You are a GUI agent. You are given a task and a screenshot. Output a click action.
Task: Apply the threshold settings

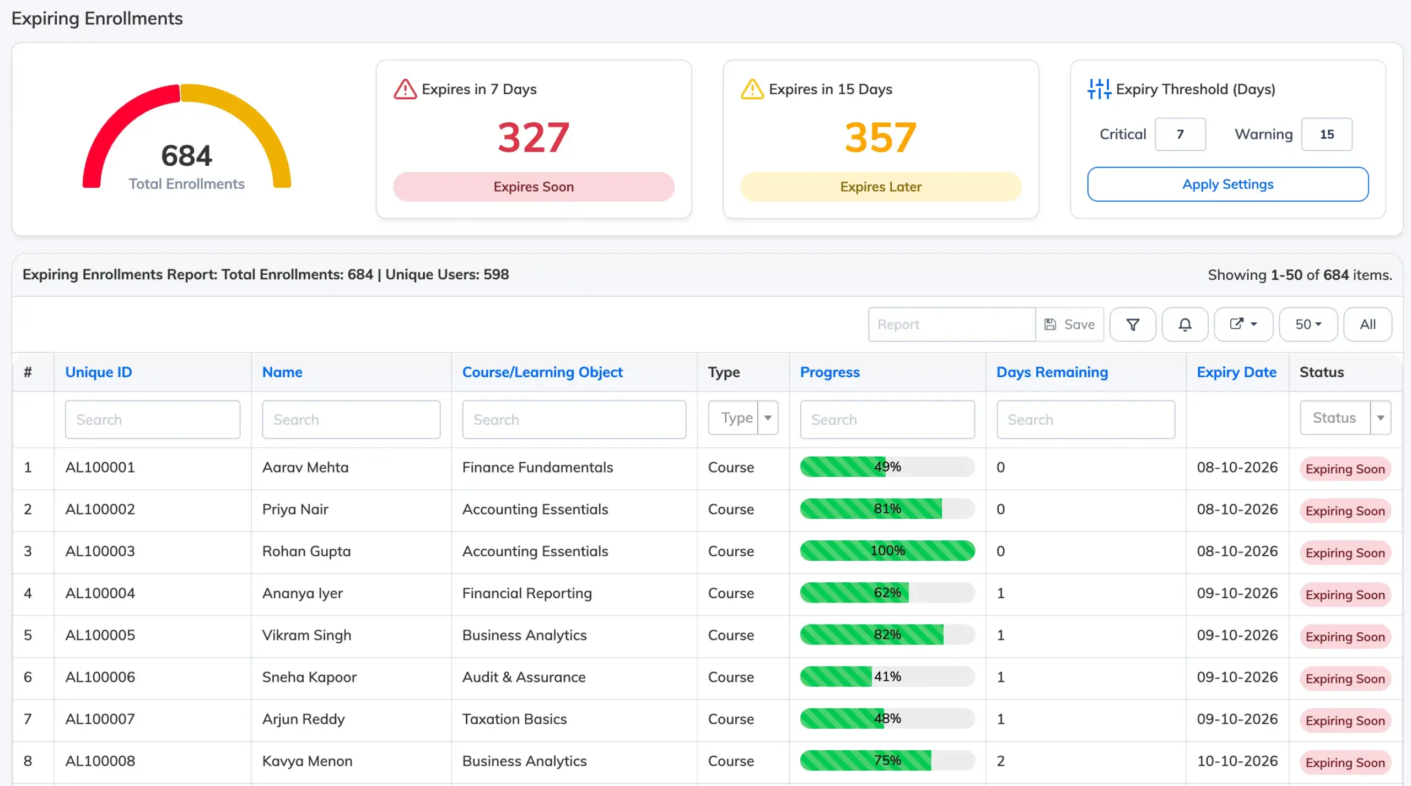pos(1227,184)
